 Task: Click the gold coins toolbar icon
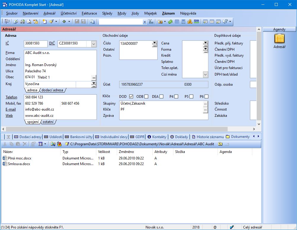click(x=190, y=21)
